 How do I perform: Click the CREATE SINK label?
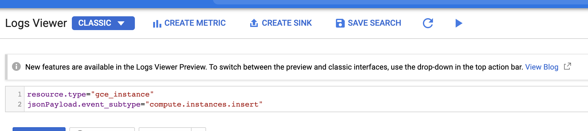coord(286,23)
